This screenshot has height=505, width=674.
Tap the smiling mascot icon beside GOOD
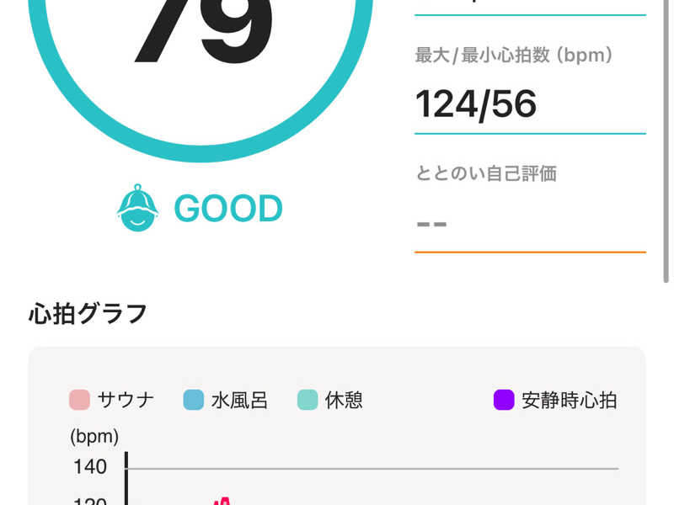point(137,209)
